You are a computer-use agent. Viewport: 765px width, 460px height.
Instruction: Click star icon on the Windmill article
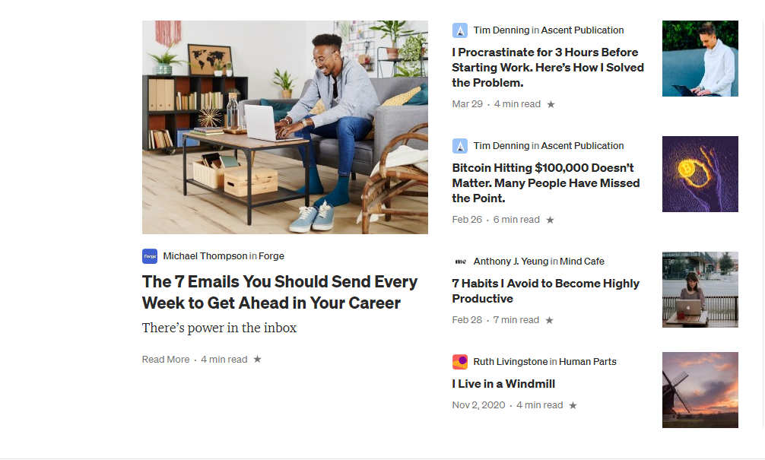coord(573,405)
